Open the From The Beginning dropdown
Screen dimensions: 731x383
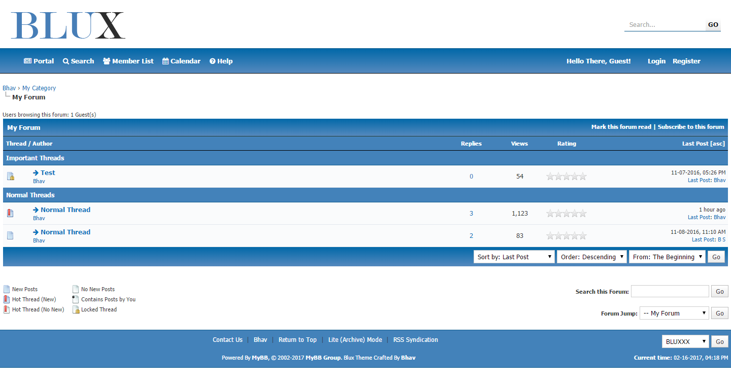[x=667, y=257]
